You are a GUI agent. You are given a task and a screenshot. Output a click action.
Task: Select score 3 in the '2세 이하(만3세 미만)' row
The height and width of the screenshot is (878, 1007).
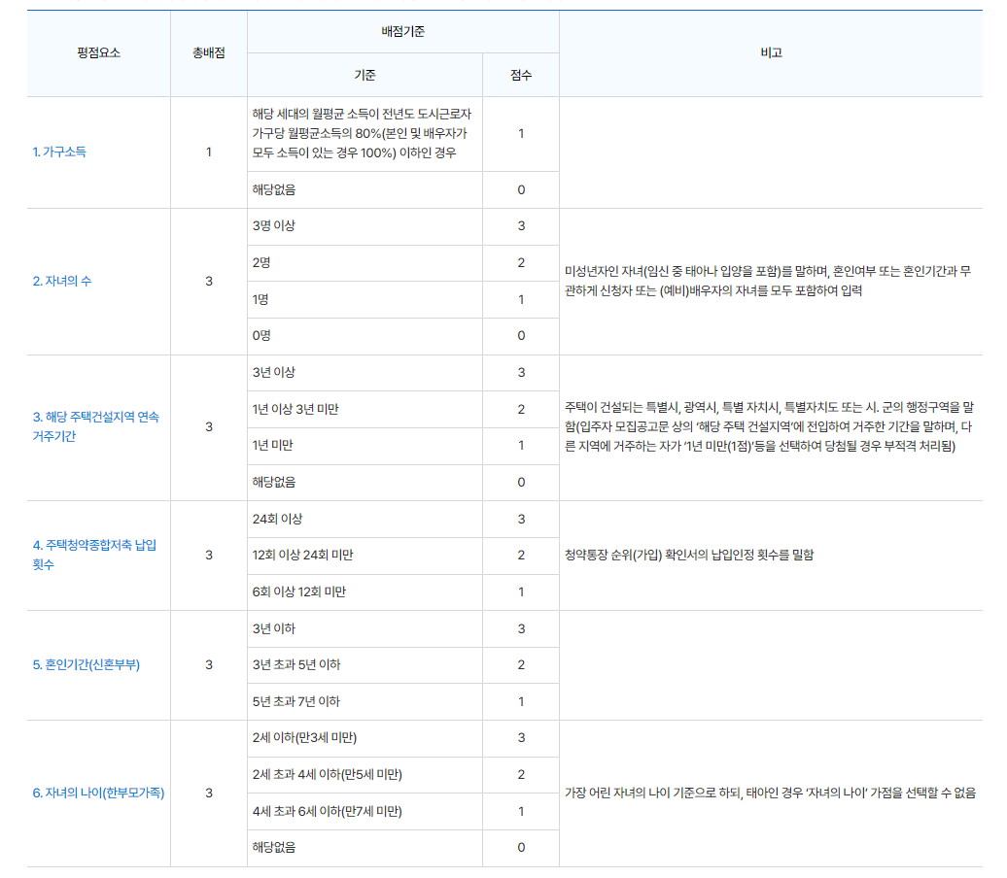(x=521, y=738)
